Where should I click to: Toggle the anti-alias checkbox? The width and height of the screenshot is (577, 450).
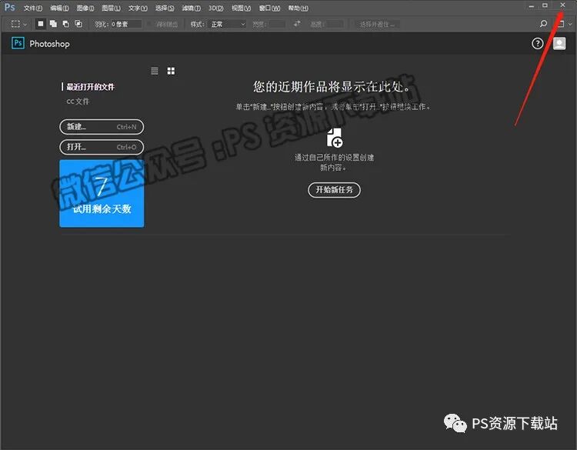point(149,25)
